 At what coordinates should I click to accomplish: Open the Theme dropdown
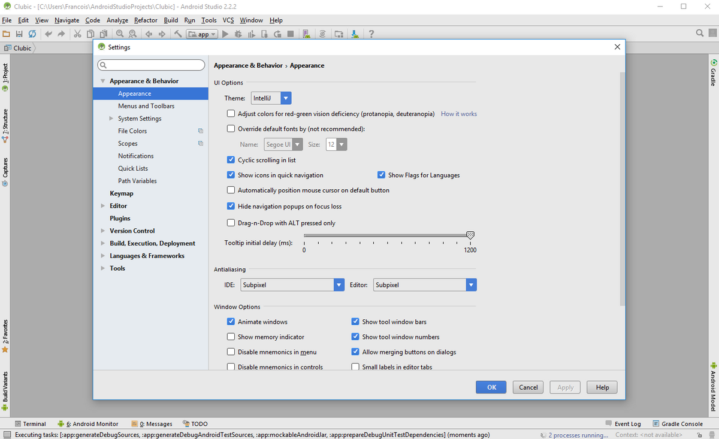click(271, 98)
